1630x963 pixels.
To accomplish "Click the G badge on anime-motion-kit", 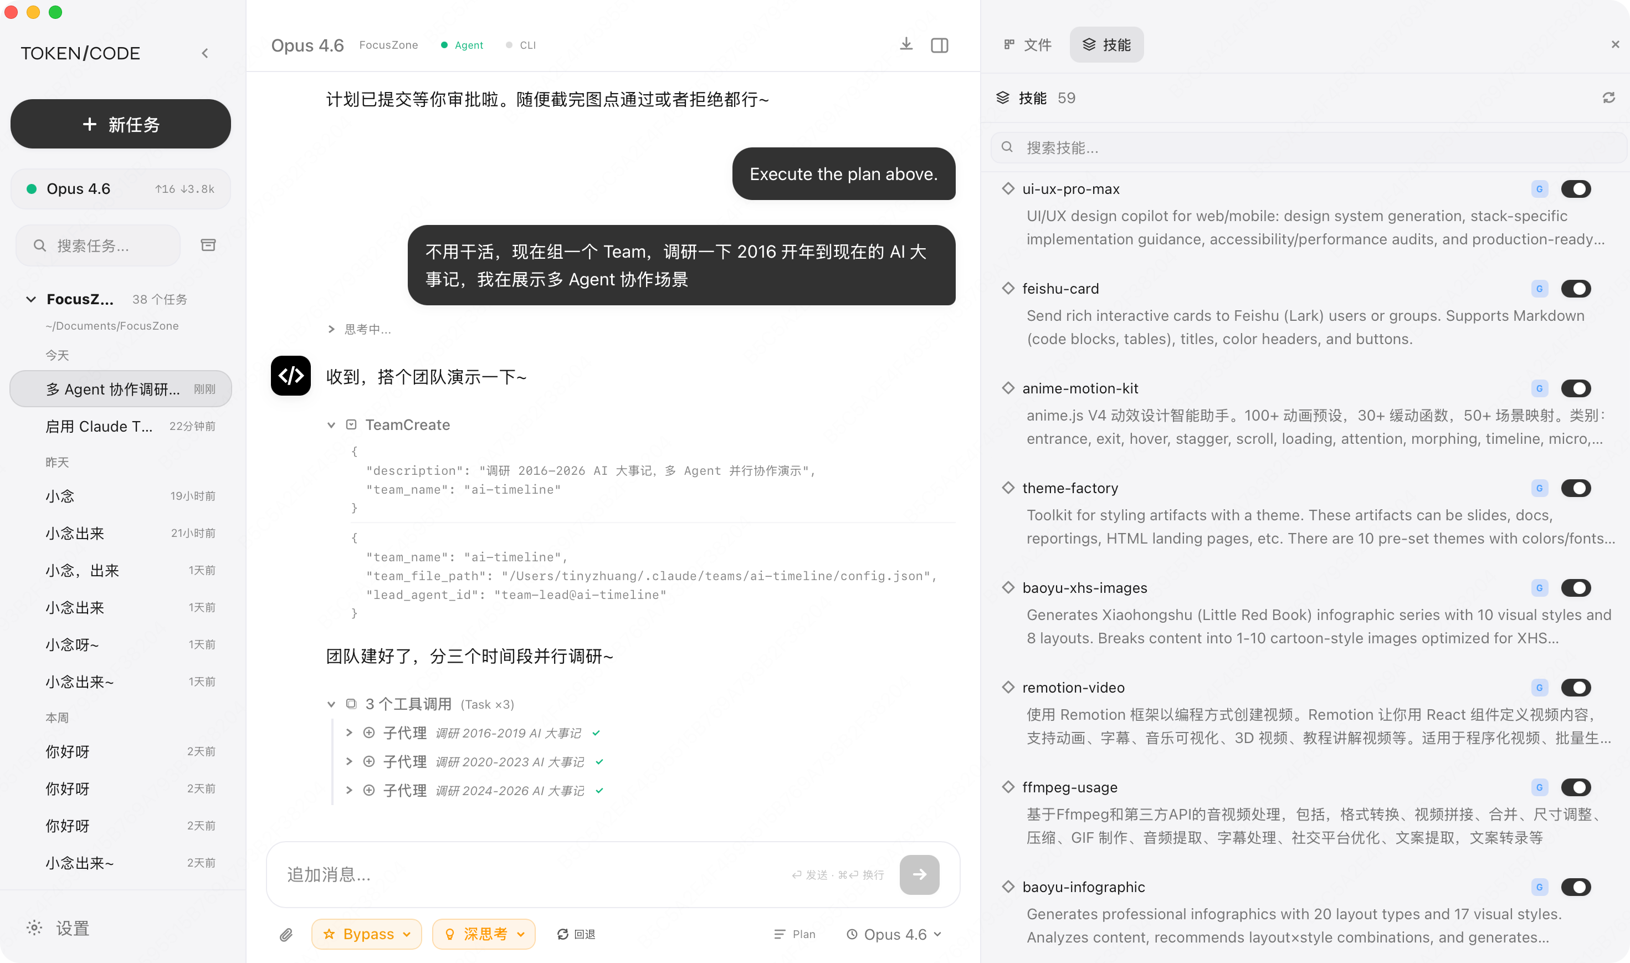I will tap(1539, 388).
